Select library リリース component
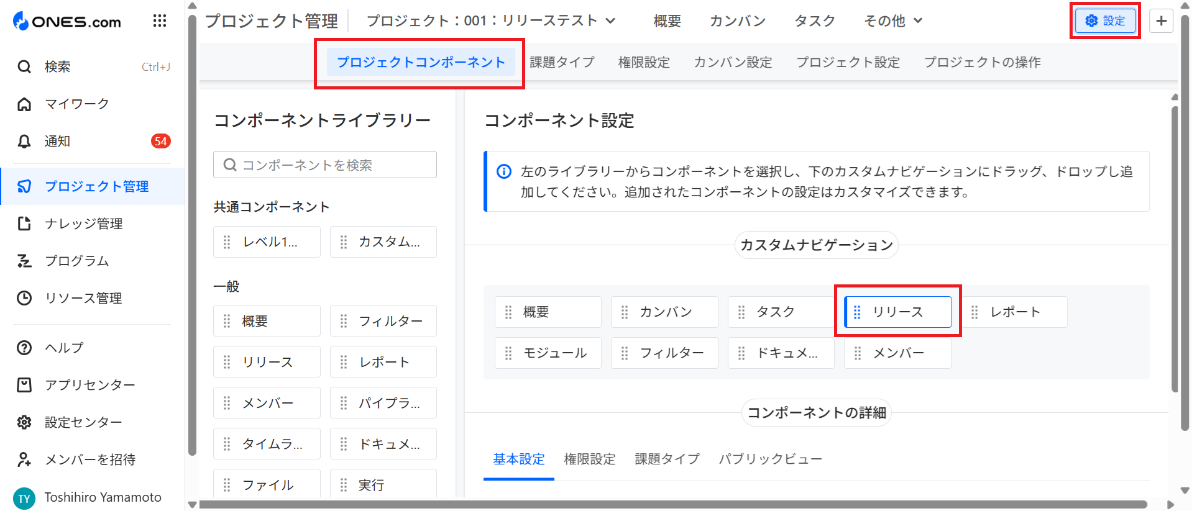 [267, 362]
